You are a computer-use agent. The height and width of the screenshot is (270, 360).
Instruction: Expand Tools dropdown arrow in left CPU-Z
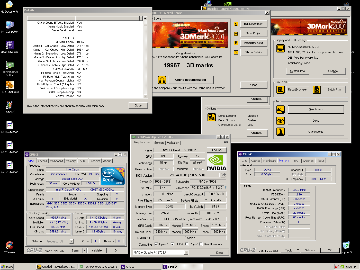[84, 250]
